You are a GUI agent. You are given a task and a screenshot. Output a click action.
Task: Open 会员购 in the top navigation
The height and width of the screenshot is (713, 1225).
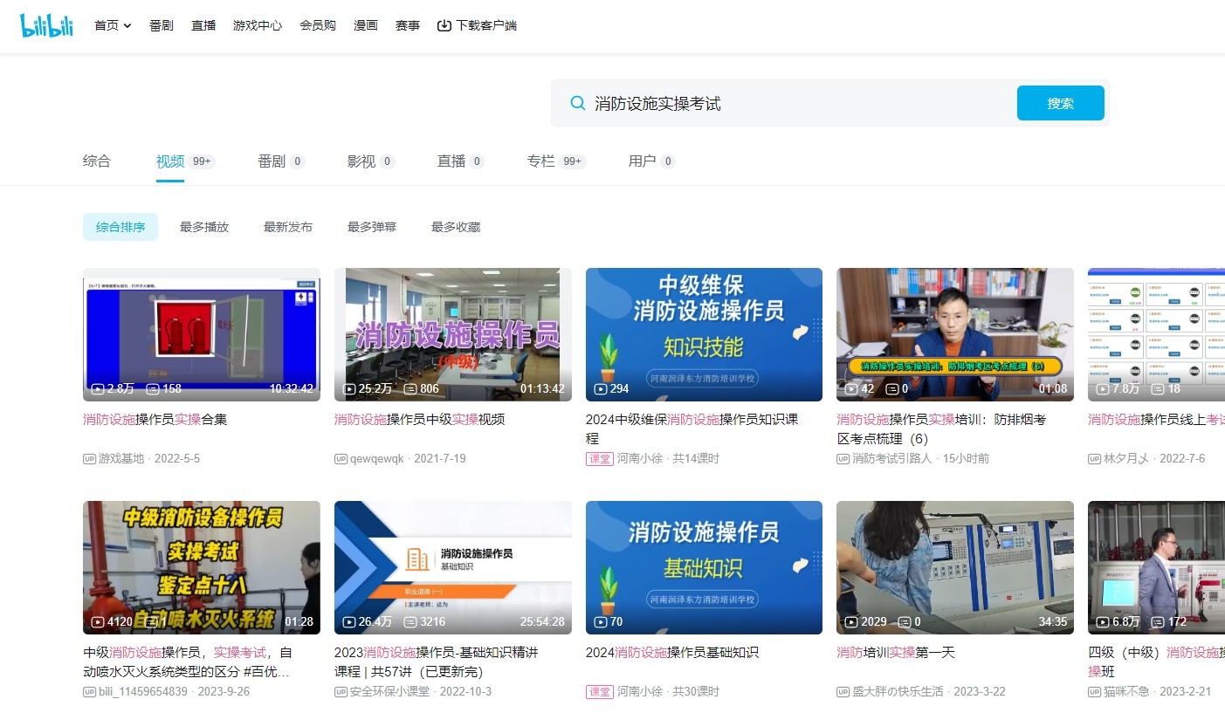(x=318, y=26)
